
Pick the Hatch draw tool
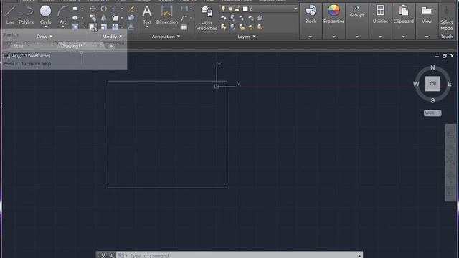[75, 27]
